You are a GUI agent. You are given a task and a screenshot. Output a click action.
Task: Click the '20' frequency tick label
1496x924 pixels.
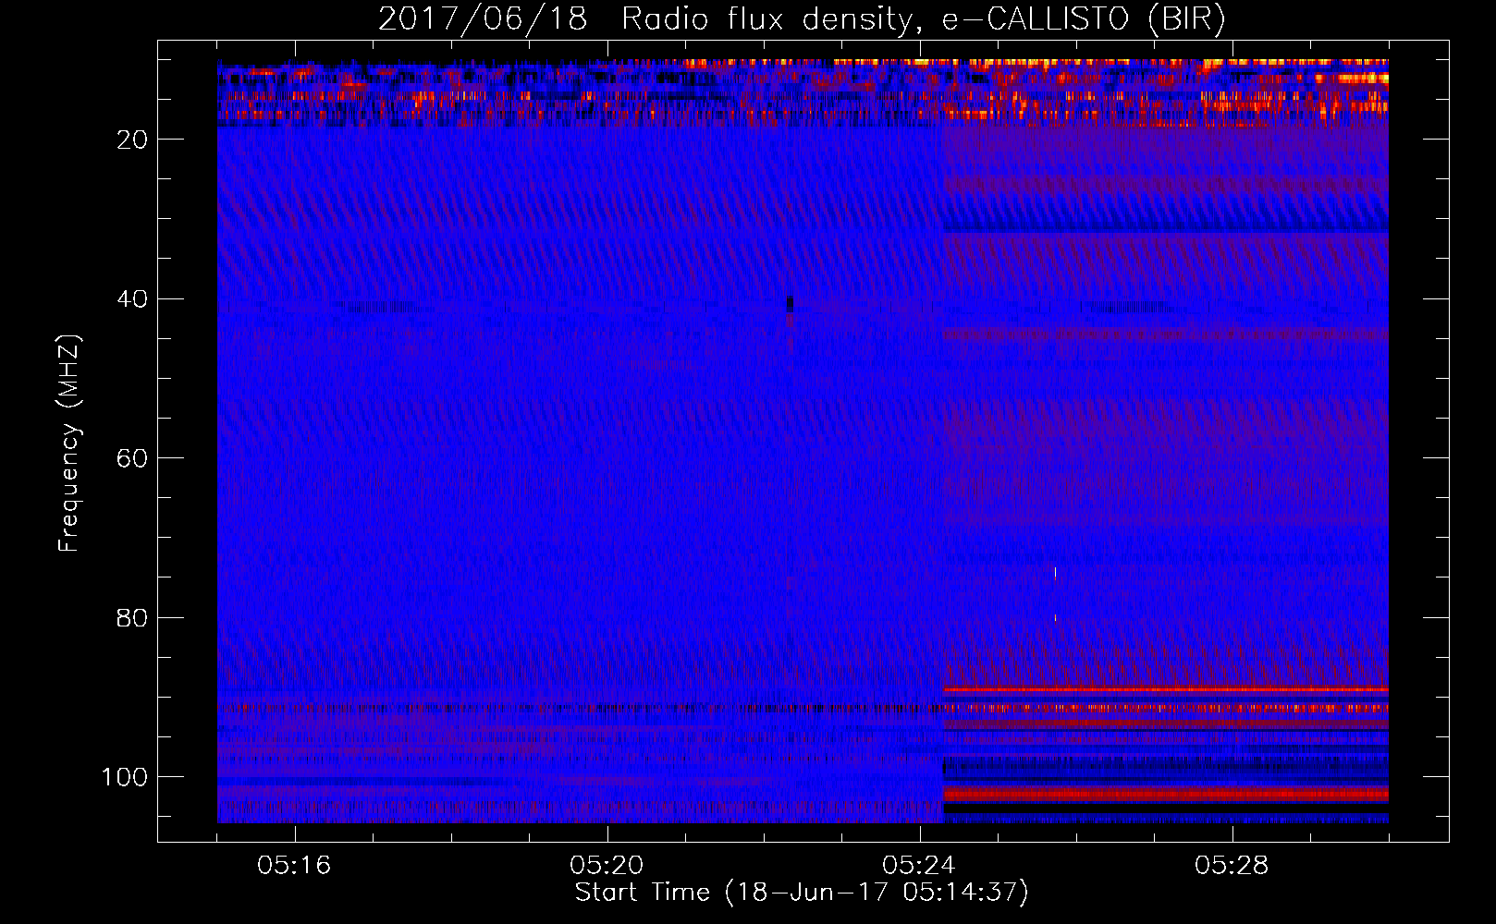click(133, 140)
